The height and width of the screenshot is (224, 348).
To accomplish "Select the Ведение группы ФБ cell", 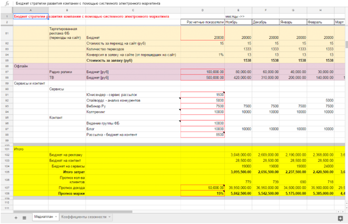I will (133, 123).
